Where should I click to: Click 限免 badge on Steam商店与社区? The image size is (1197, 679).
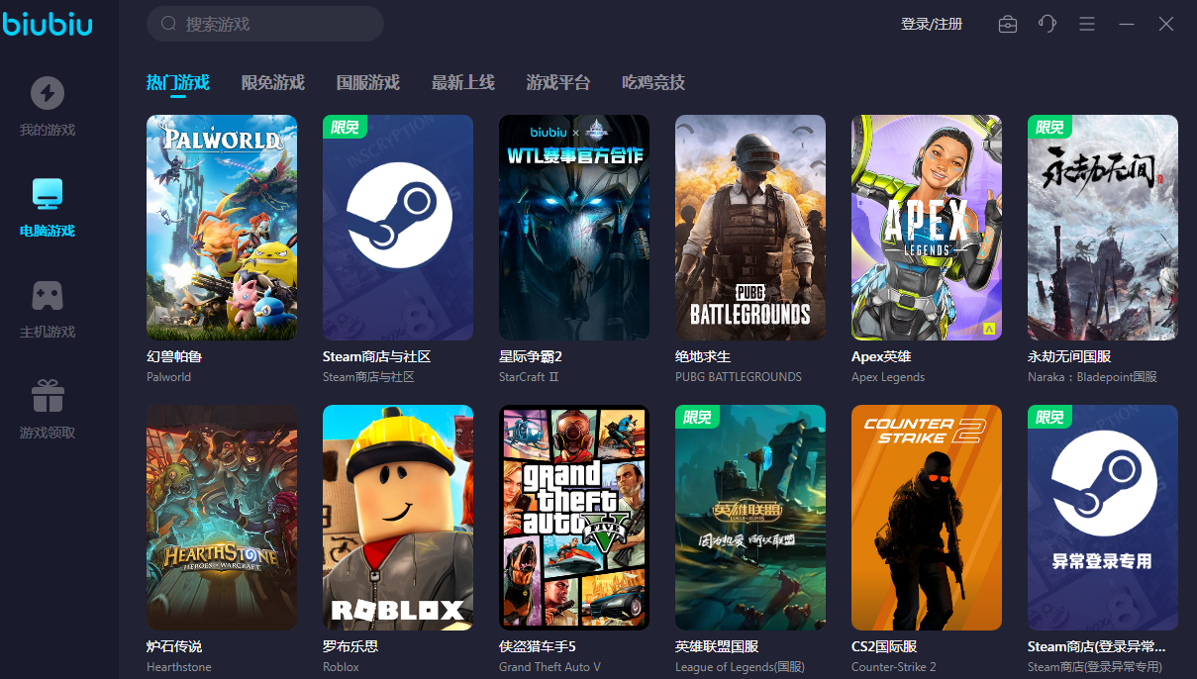tap(345, 127)
